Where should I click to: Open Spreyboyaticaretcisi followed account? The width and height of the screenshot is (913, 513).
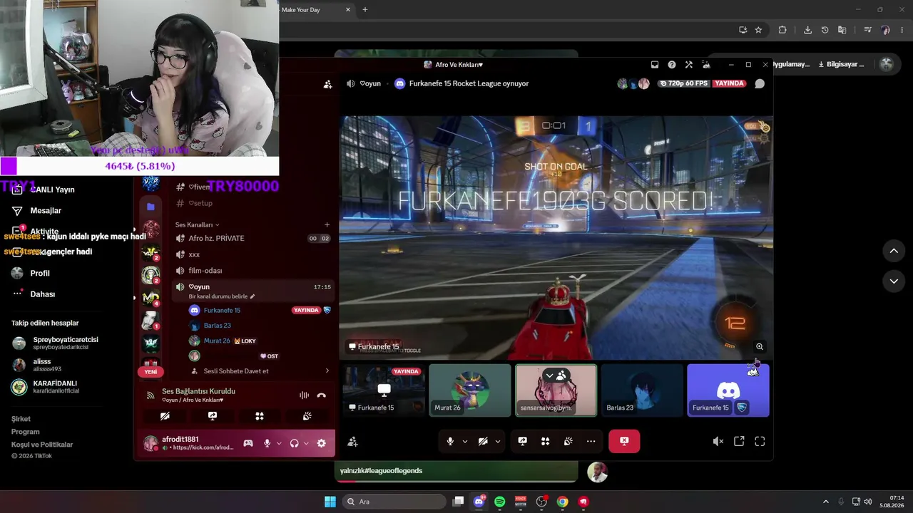(66, 343)
